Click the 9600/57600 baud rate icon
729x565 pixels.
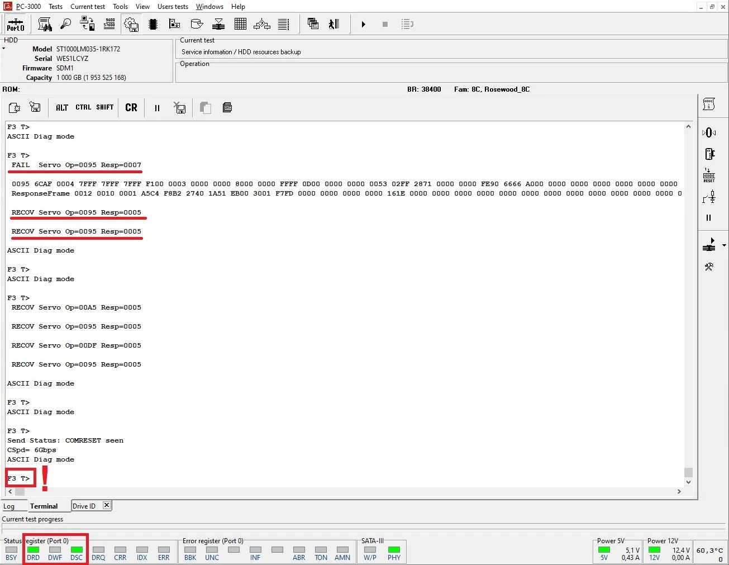click(x=109, y=24)
